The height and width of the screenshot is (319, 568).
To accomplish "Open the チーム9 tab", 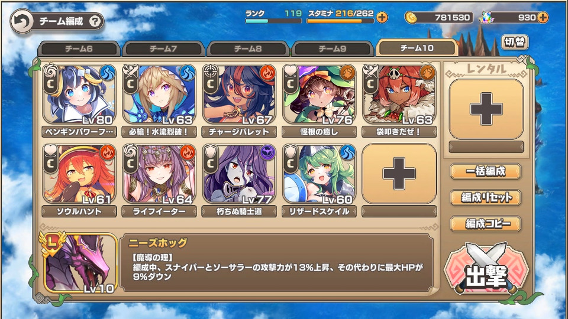I will (333, 49).
